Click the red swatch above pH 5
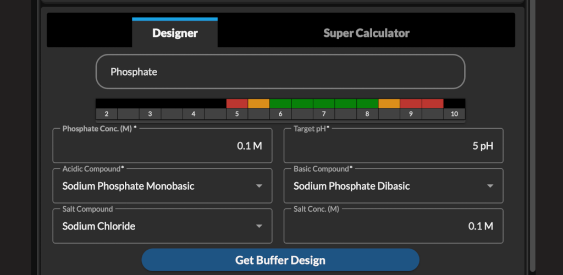The width and height of the screenshot is (563, 275). [x=237, y=104]
